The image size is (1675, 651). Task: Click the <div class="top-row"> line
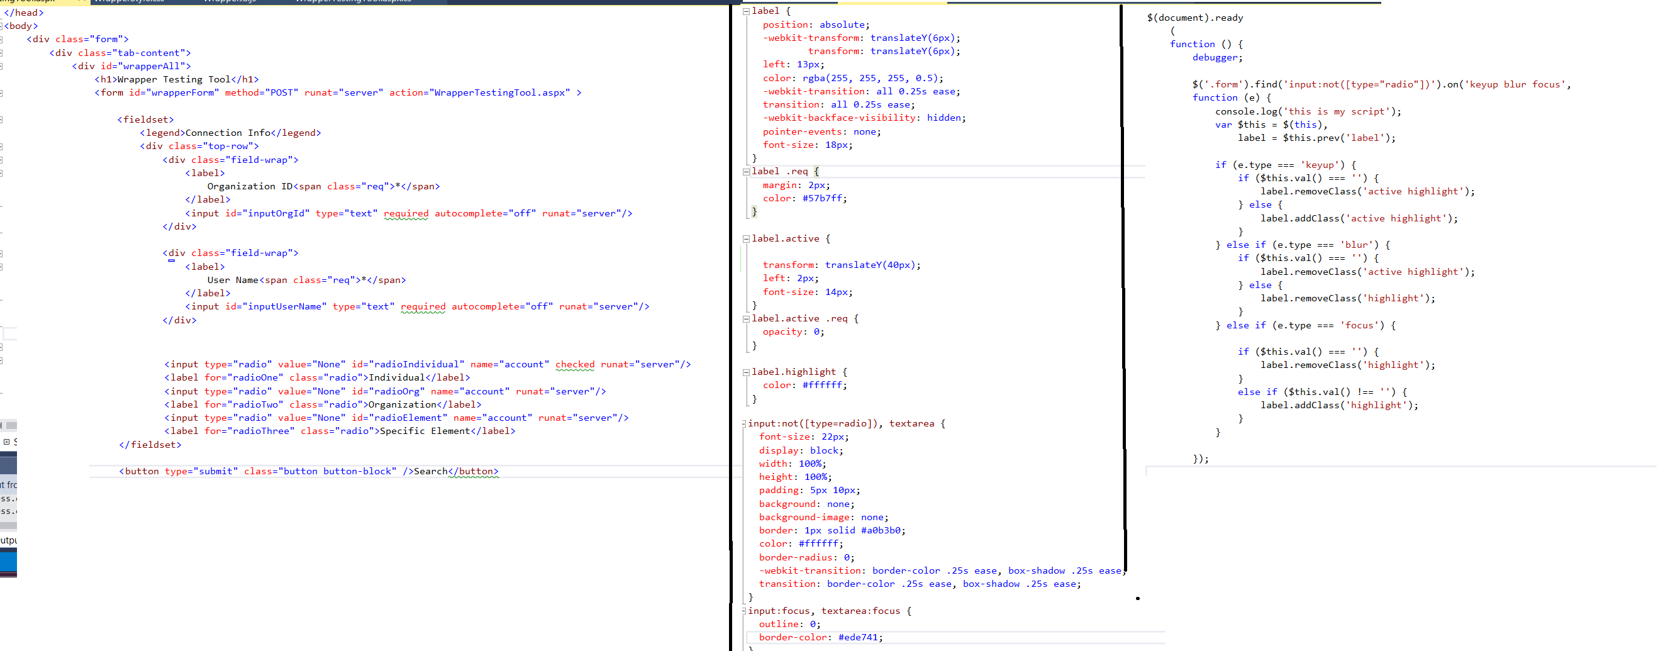(x=199, y=147)
